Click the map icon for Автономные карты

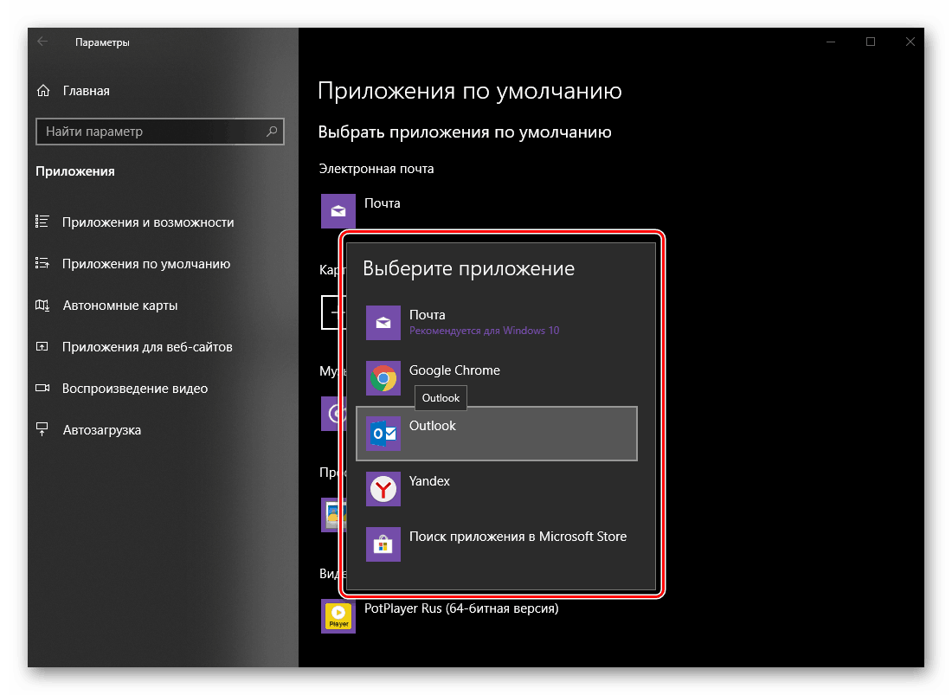42,306
